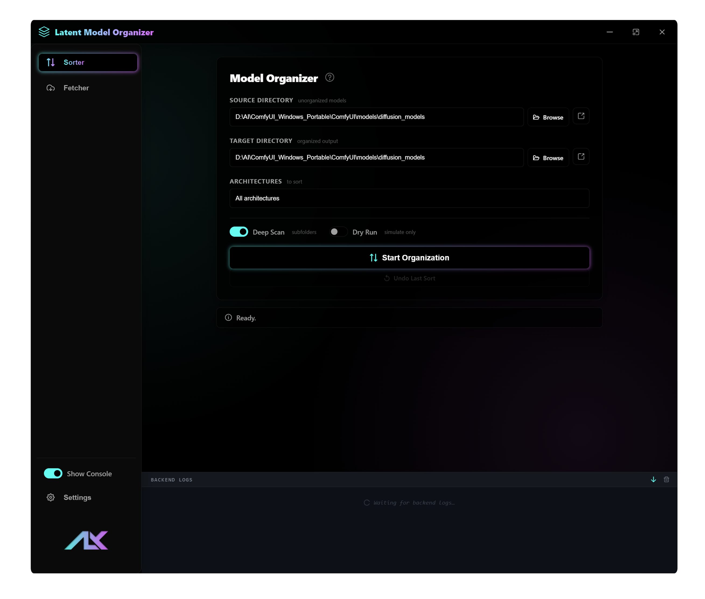Click the source directory path field
The width and height of the screenshot is (705, 599).
tap(376, 117)
